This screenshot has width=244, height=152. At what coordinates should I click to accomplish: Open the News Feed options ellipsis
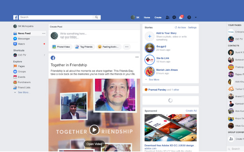coord(44,33)
